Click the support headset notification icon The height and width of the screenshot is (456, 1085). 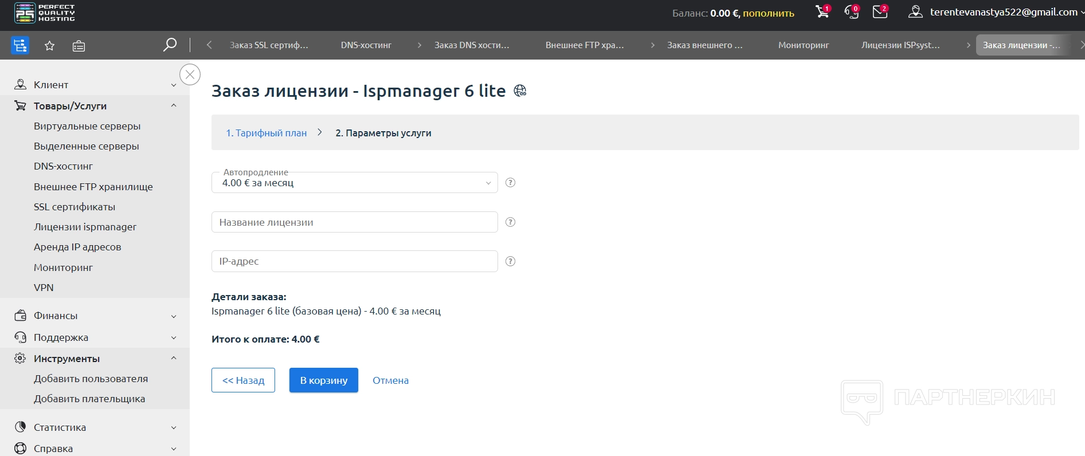coord(851,12)
